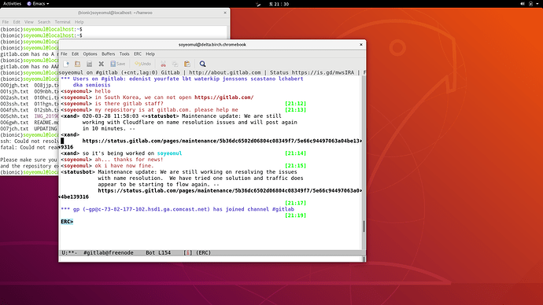This screenshot has height=305, width=543.
Task: Click #gitlab@freenode buffer name in mode line
Action: (x=109, y=253)
